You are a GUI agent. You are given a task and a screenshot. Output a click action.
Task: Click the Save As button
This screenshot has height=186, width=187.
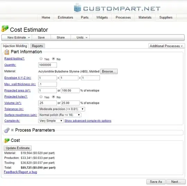coord(156,182)
